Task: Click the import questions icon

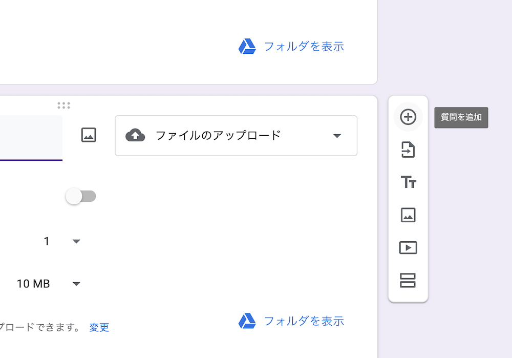Action: (x=408, y=150)
